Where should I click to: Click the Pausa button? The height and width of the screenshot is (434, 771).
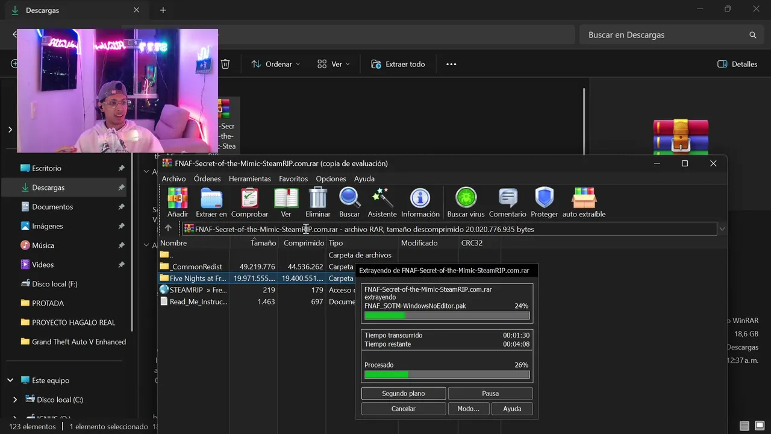(x=490, y=393)
